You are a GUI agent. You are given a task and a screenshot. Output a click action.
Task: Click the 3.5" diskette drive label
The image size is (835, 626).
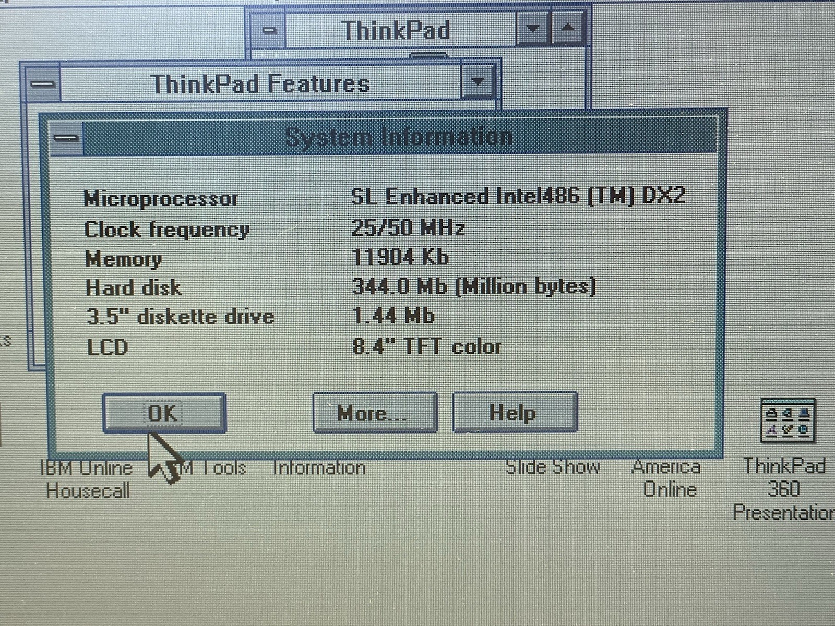[x=181, y=317]
